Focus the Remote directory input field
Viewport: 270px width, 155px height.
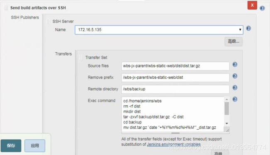[175, 89]
